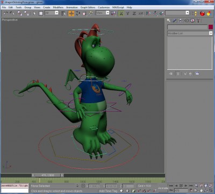The image size is (215, 194).
Task: Open the Track View icon in toolbar
Action: point(195,13)
